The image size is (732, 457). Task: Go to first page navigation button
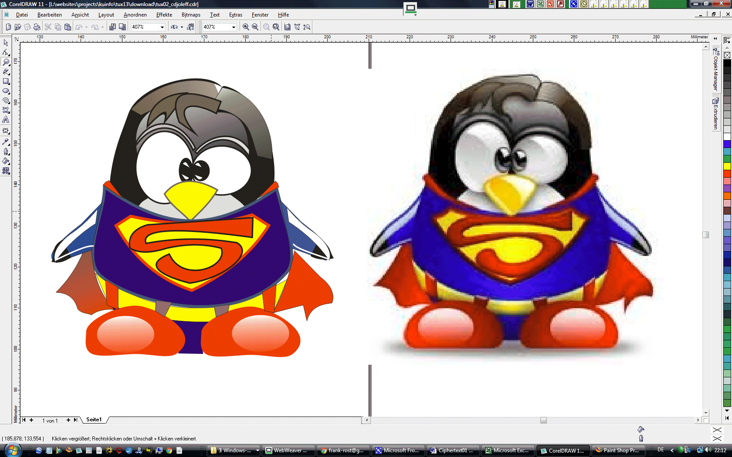tap(24, 420)
